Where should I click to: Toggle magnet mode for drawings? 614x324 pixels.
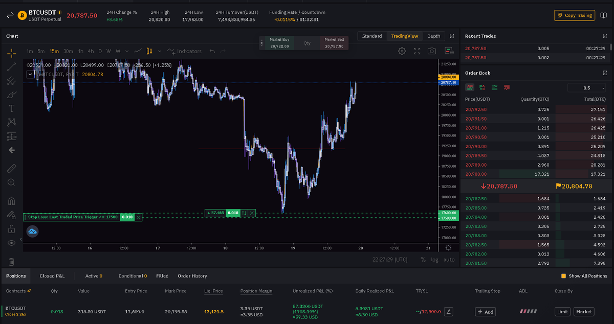tap(11, 201)
